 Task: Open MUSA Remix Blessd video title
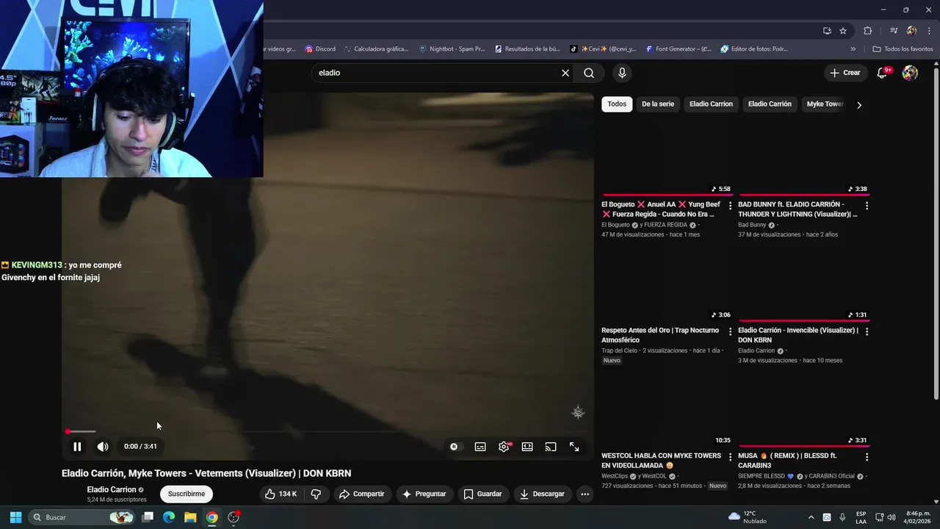click(787, 461)
